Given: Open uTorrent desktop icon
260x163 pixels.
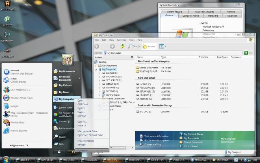Looking at the screenshot, I should 7,21.
